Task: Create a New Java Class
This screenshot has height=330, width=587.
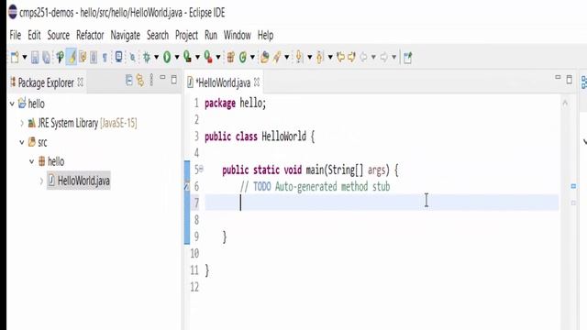Action: [243, 57]
